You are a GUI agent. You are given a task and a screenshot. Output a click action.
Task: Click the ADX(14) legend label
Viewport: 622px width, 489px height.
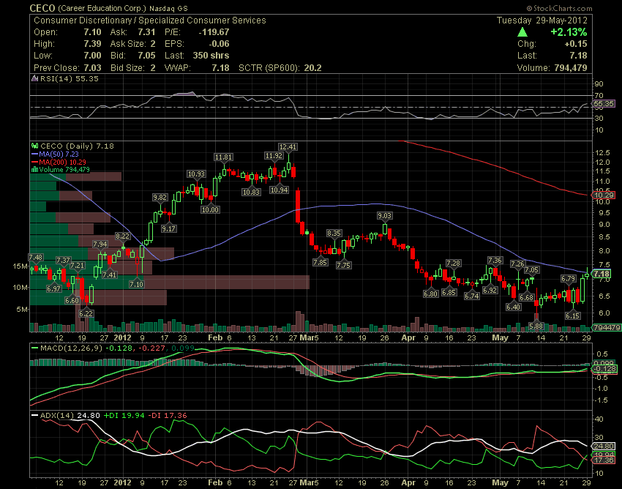tap(57, 416)
